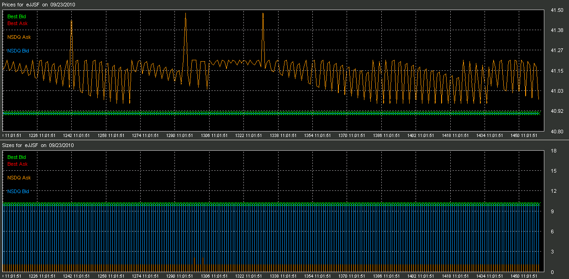Select 'NSDQ Ask' legend label in Sizes chart

(x=19, y=178)
